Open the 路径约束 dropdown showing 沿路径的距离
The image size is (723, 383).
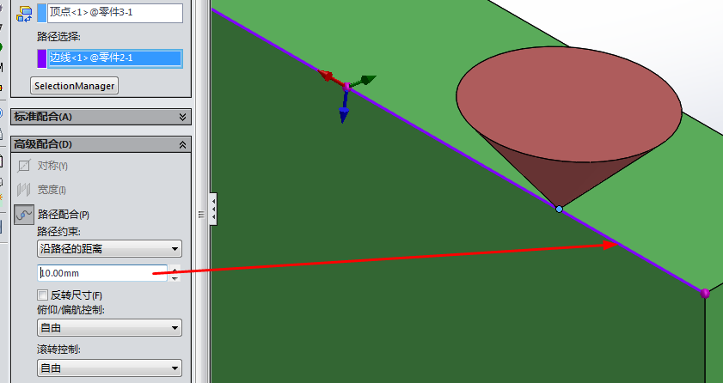coord(109,249)
